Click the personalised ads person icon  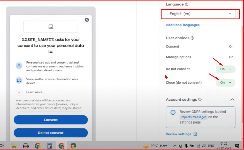[x=19, y=66]
